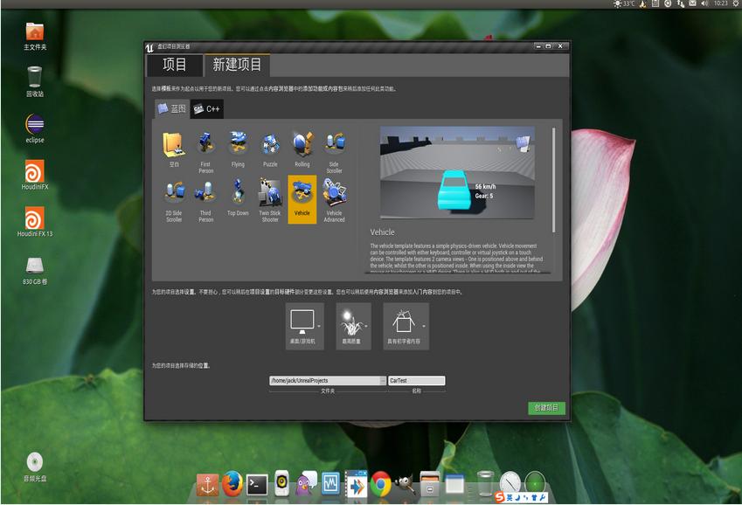Image resolution: width=742 pixels, height=505 pixels.
Task: Launch Google Chrome from the dock
Action: click(380, 484)
